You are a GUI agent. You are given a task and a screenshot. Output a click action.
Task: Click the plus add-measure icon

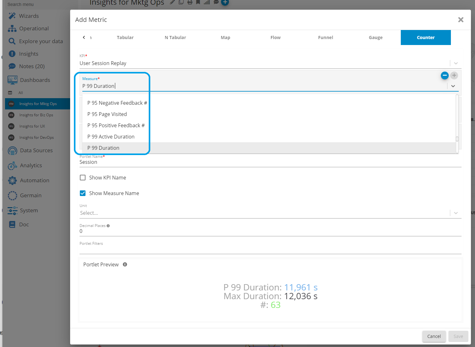point(454,75)
